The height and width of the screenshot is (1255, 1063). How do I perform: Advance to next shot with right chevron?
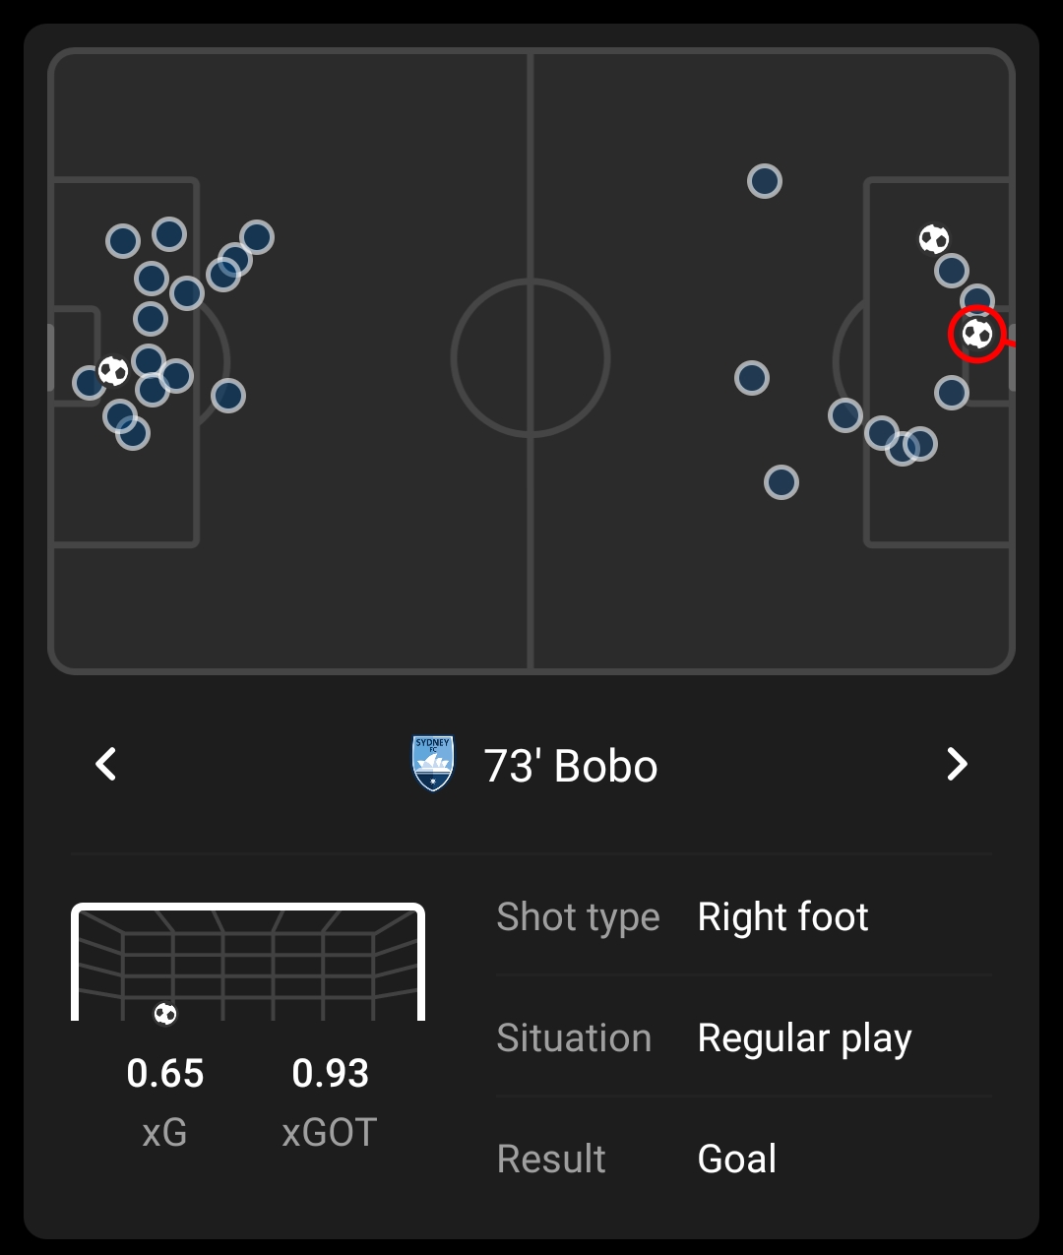coord(957,764)
